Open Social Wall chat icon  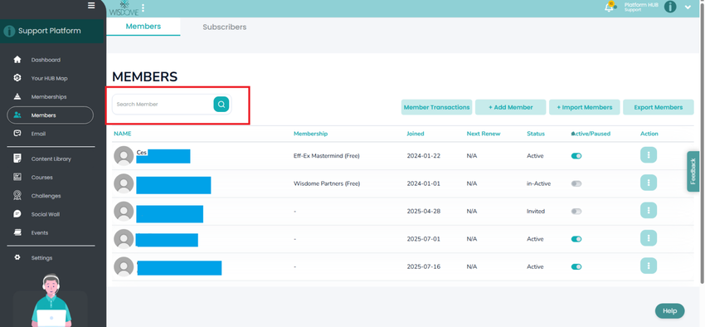tap(17, 214)
